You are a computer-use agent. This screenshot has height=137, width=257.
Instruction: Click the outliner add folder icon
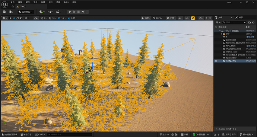pos(250,22)
